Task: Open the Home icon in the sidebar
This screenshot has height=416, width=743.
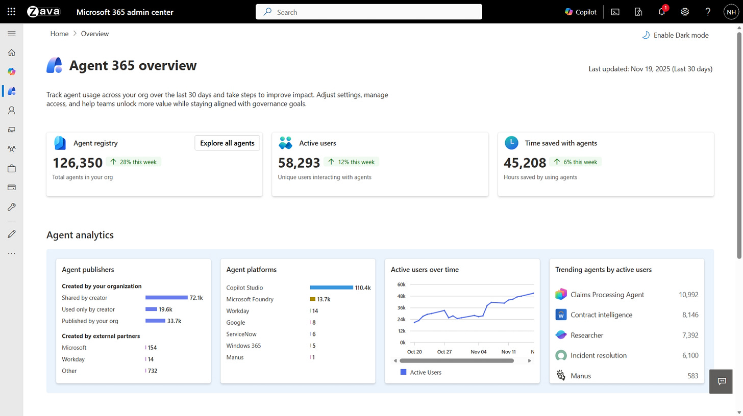Action: tap(12, 53)
